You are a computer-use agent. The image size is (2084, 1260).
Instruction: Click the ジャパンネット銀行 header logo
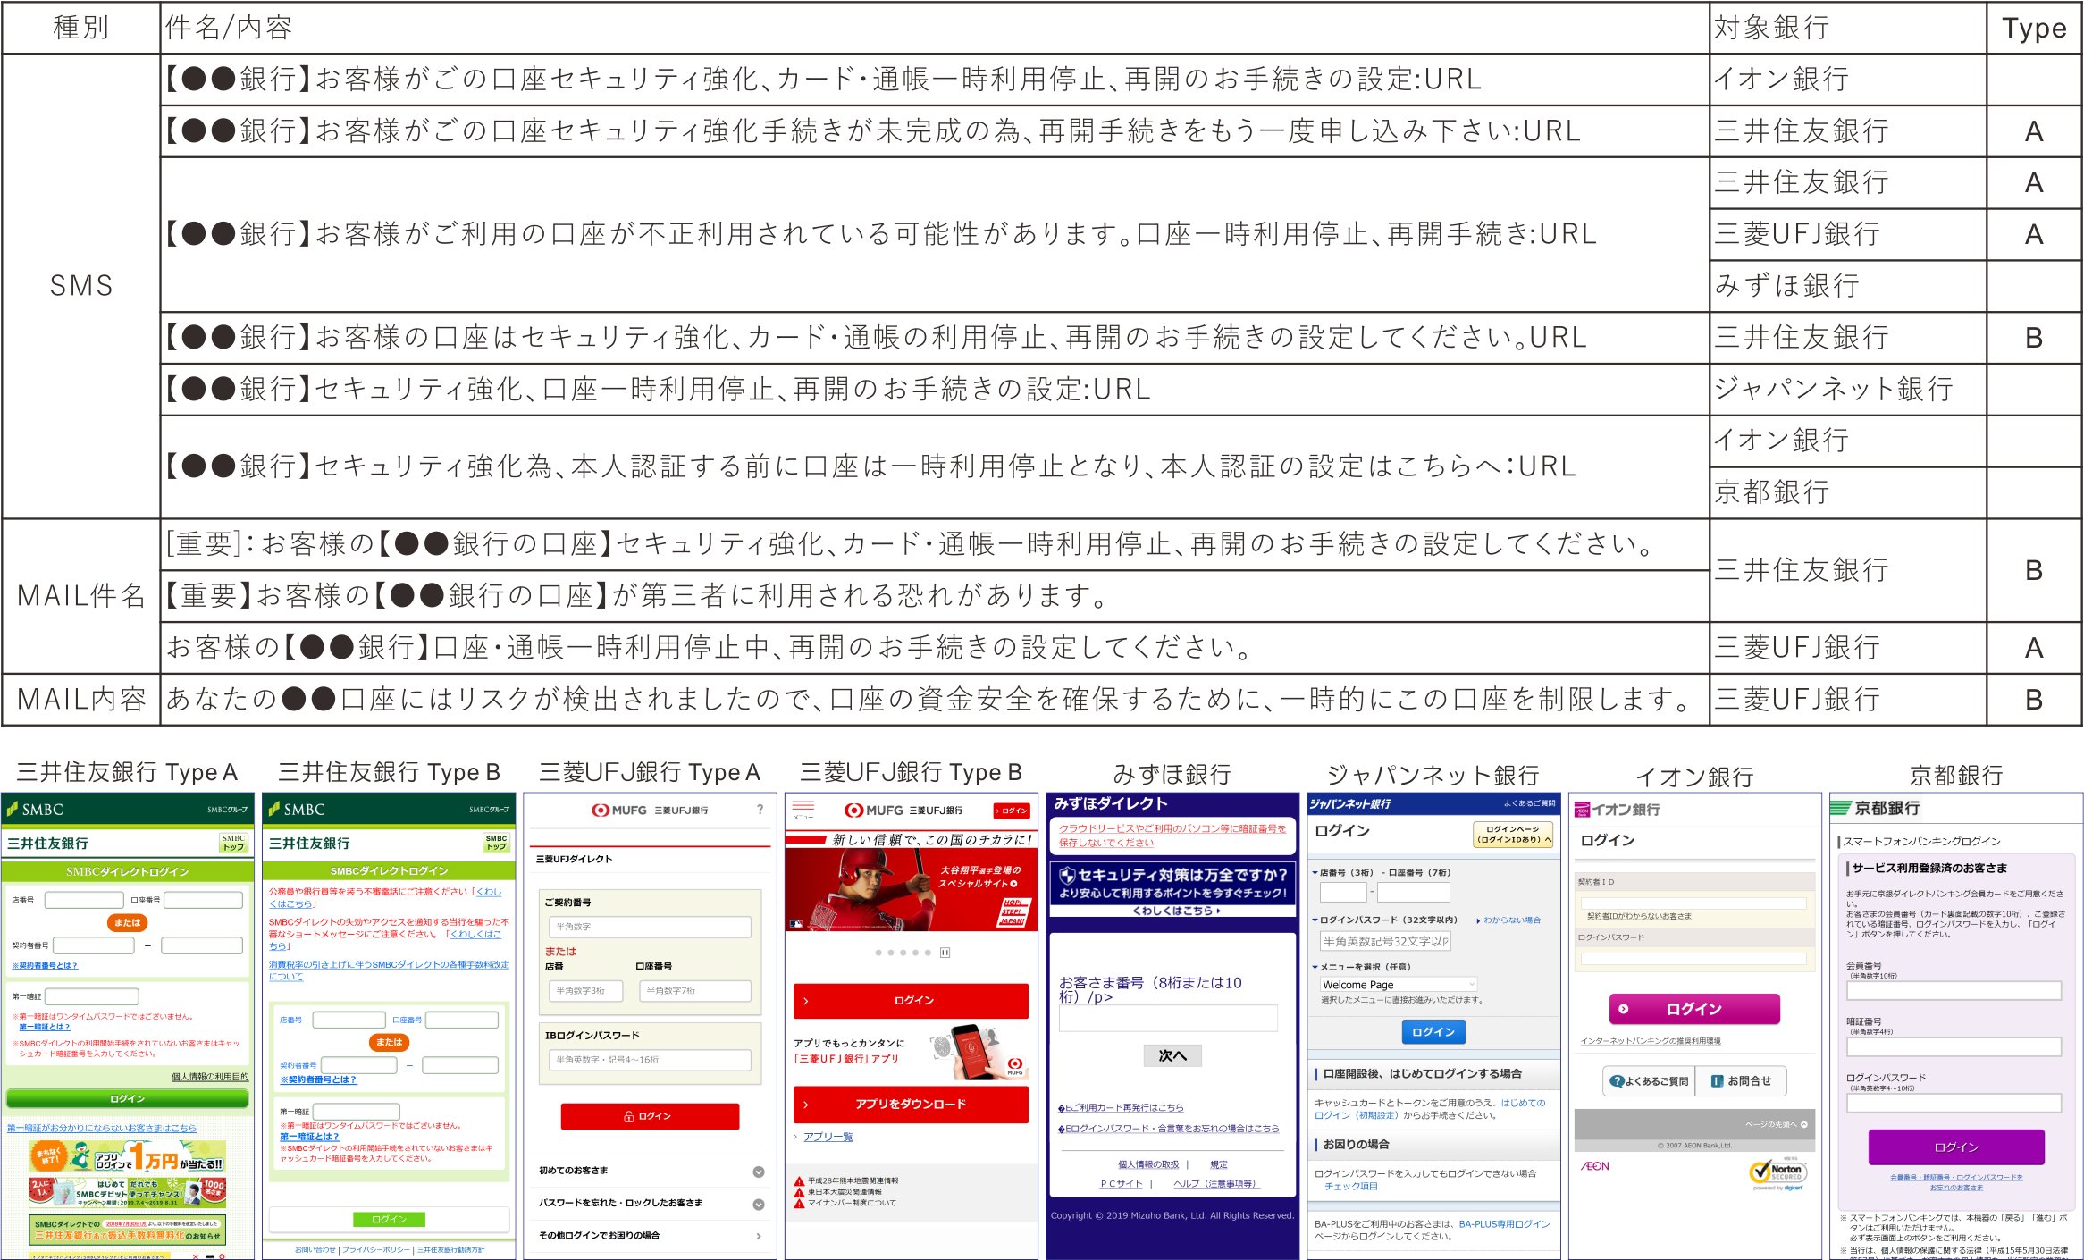coord(1350,803)
